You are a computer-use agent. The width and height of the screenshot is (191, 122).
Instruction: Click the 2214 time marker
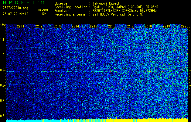pyautogui.click(x=75, y=26)
